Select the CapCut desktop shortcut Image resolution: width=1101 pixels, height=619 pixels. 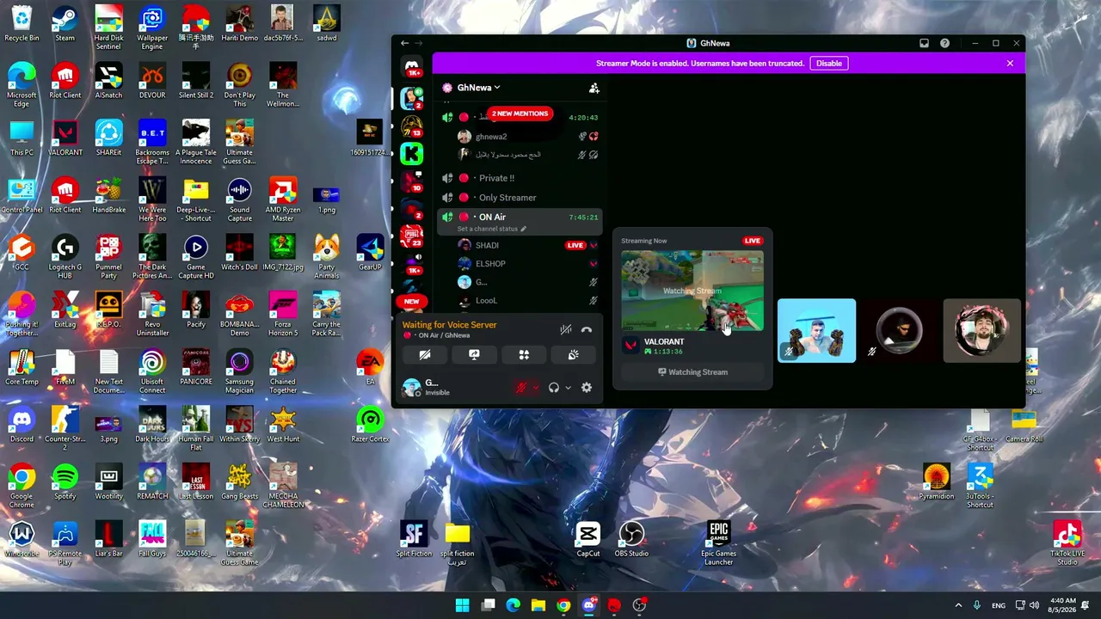tap(588, 540)
